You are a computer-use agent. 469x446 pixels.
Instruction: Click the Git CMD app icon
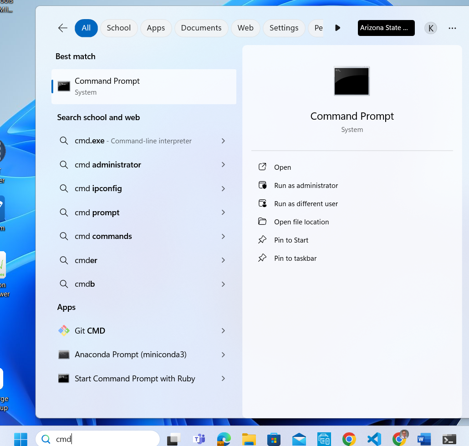click(64, 330)
